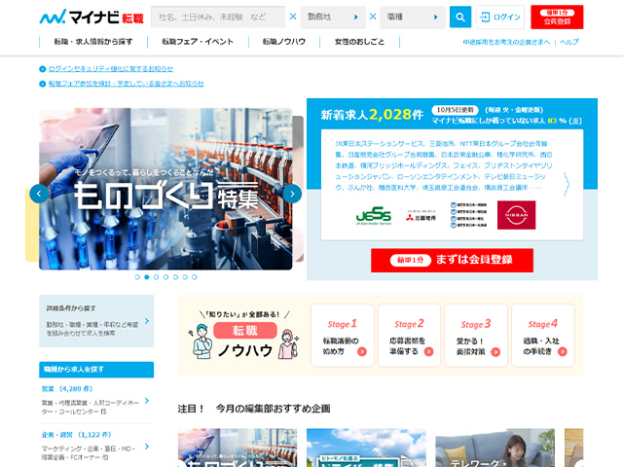Open 企画・経営 (1,122件) category link
The image size is (623, 467).
tap(77, 435)
